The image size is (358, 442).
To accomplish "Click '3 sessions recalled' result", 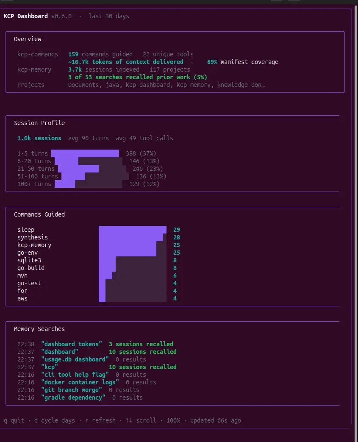I will click(141, 344).
